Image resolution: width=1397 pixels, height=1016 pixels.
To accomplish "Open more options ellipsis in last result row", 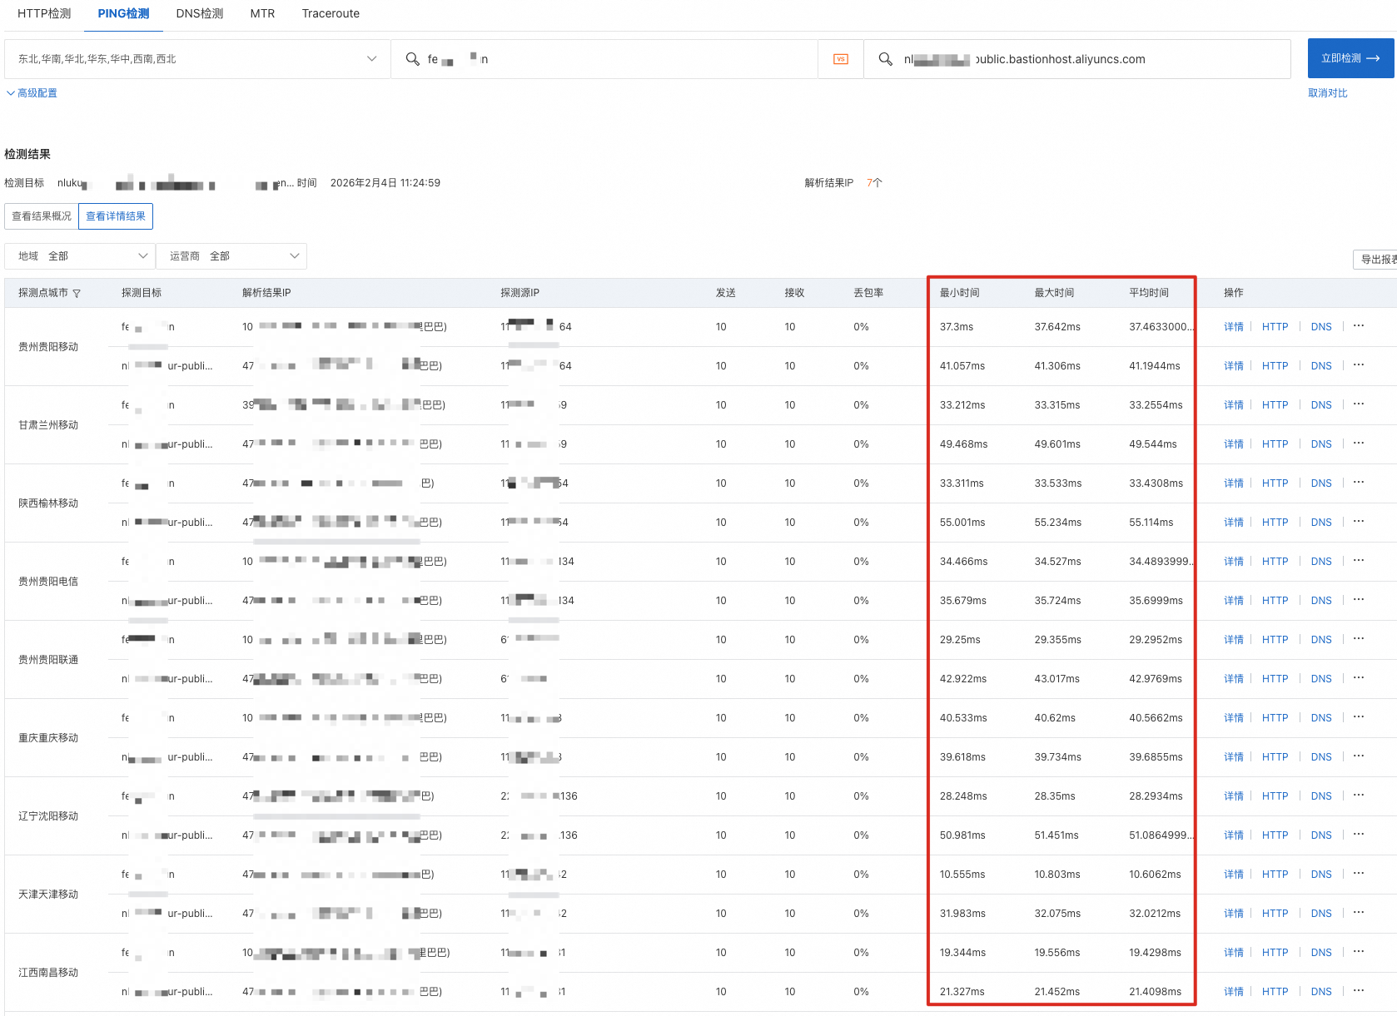I will [1359, 991].
